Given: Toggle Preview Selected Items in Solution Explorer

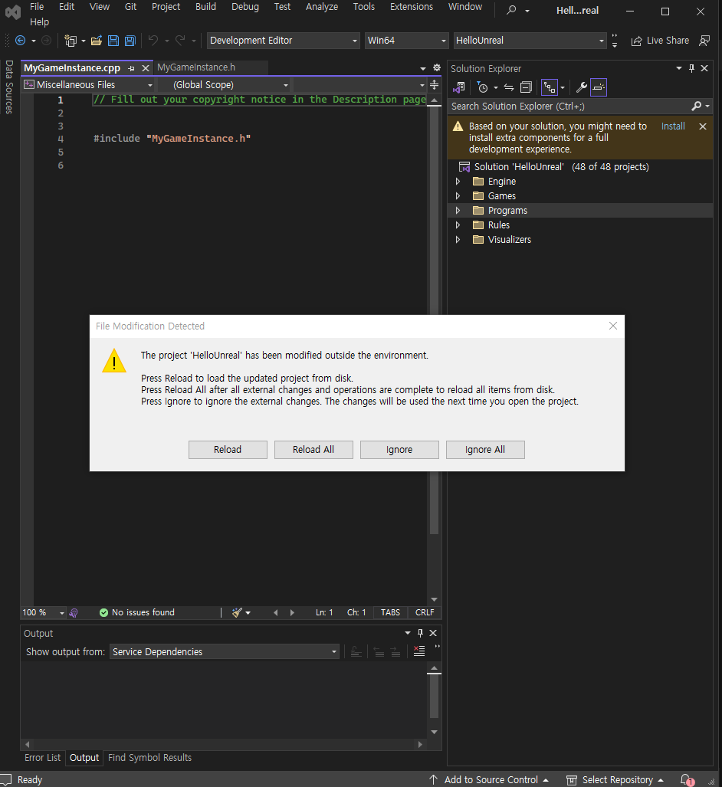Looking at the screenshot, I should tap(599, 87).
